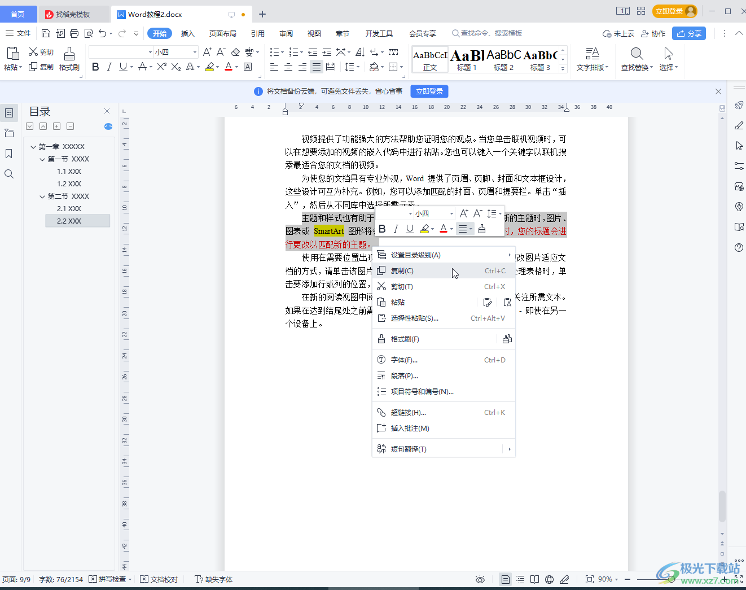Switch to the 审阅 ribbon tab

coord(286,33)
